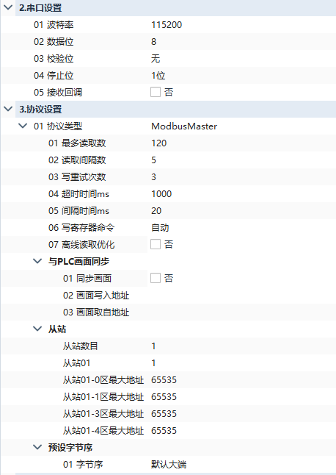Toggle the 01 同步画面 checkbox
This screenshot has height=475, width=336.
(156, 278)
